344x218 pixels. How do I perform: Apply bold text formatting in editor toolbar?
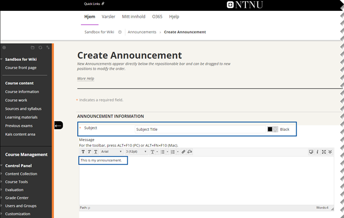[83, 151]
